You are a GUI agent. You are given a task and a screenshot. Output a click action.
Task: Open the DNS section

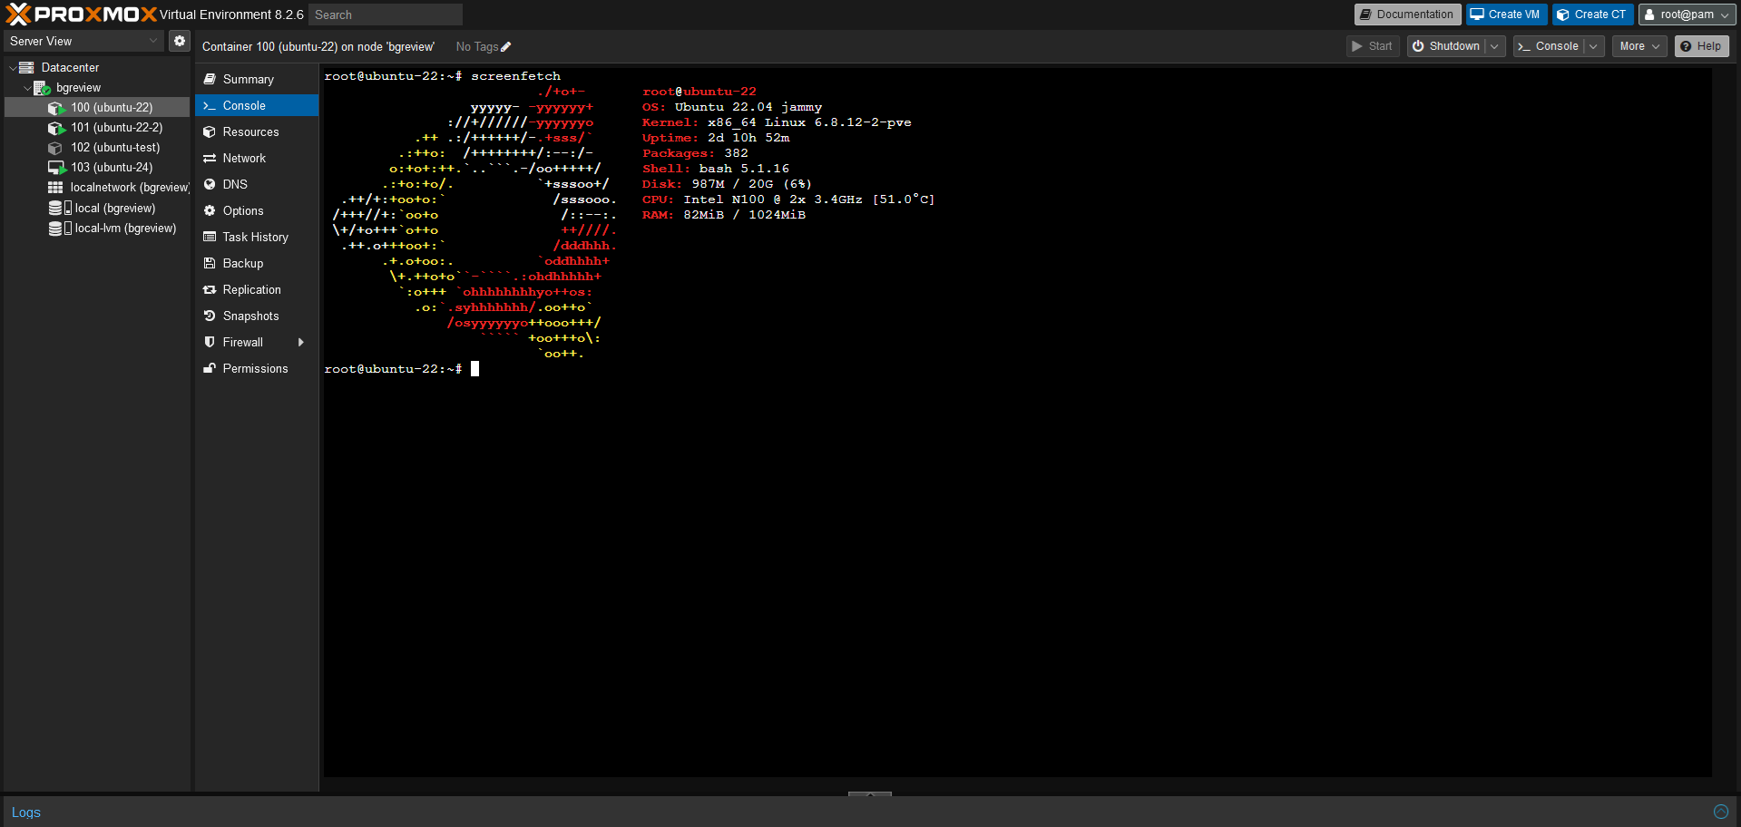pyautogui.click(x=257, y=185)
